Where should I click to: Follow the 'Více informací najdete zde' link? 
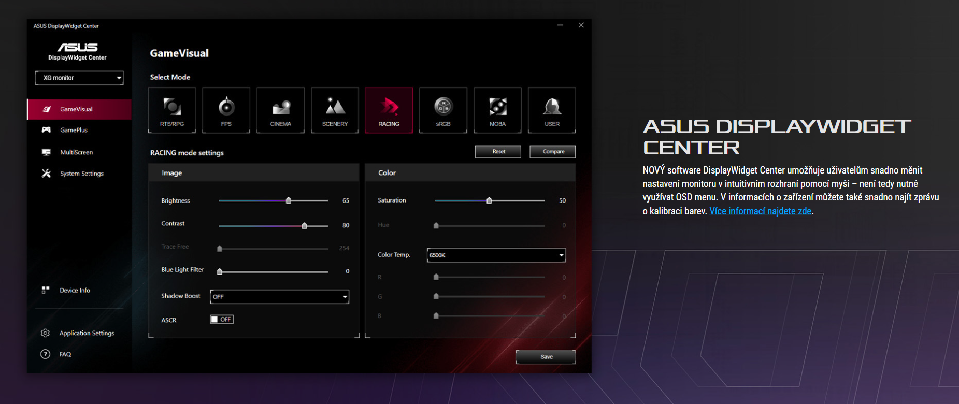point(760,211)
